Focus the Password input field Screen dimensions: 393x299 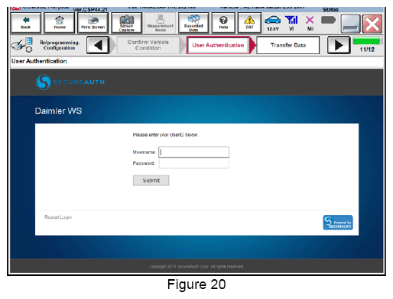coord(193,163)
